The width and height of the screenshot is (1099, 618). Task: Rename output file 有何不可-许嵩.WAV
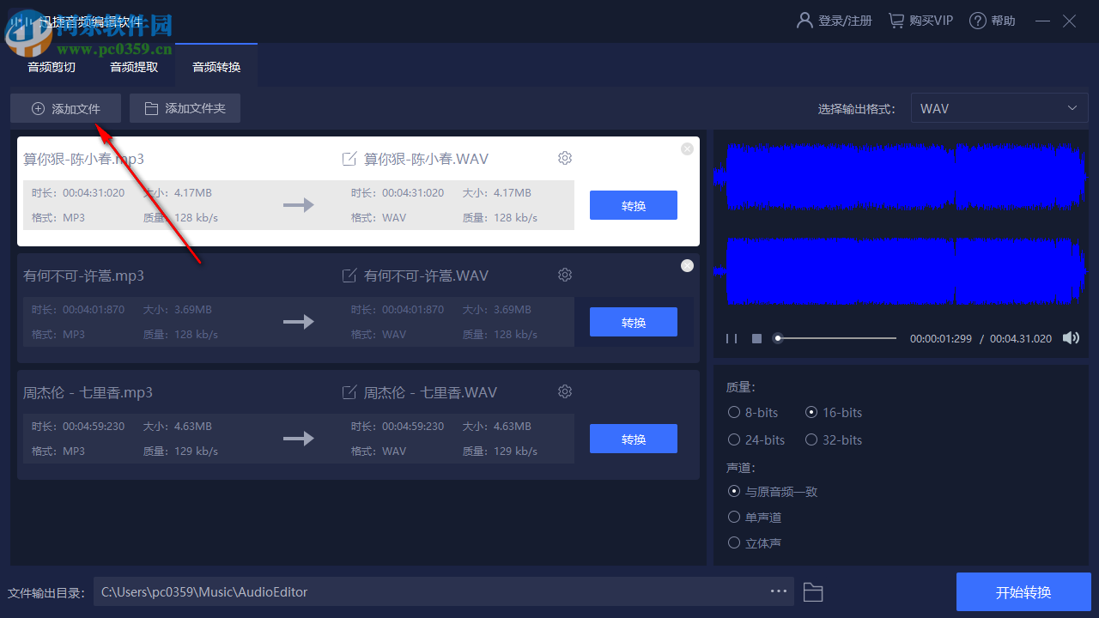pyautogui.click(x=349, y=275)
